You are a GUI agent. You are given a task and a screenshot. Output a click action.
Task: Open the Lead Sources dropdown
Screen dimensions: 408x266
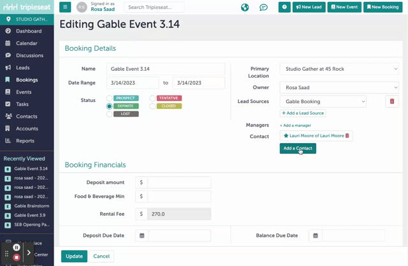323,101
